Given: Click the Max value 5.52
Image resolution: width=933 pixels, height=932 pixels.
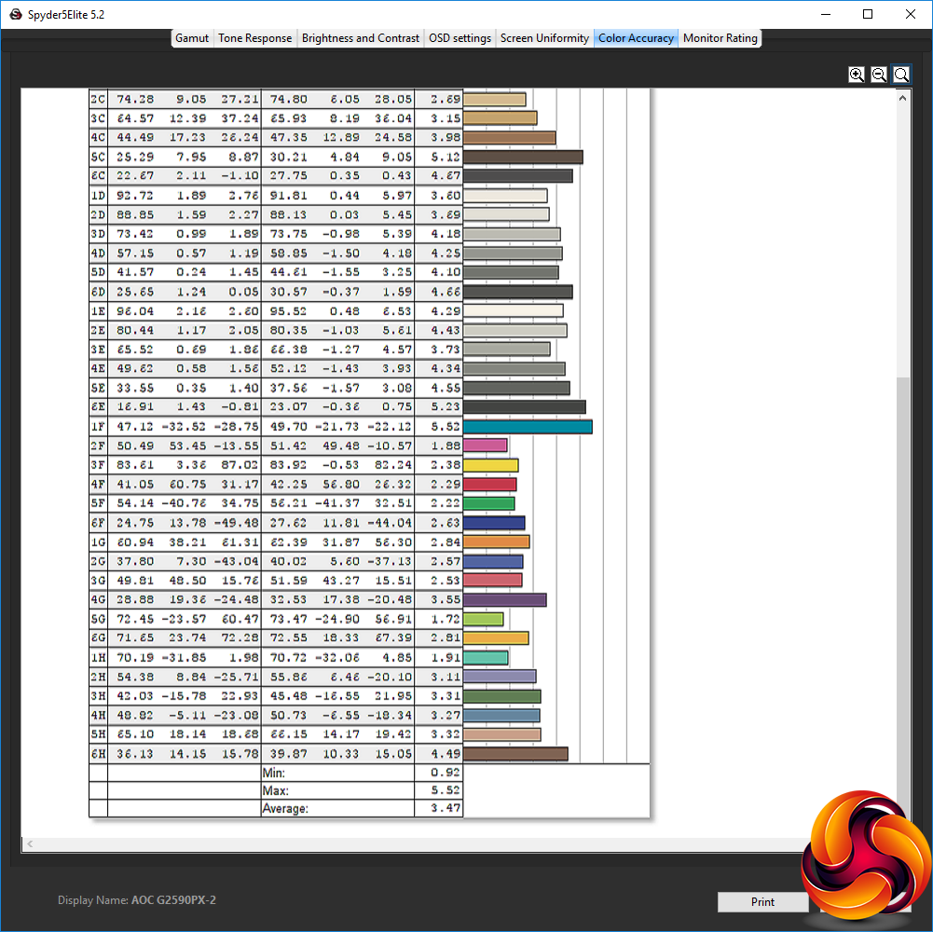Looking at the screenshot, I should point(446,790).
